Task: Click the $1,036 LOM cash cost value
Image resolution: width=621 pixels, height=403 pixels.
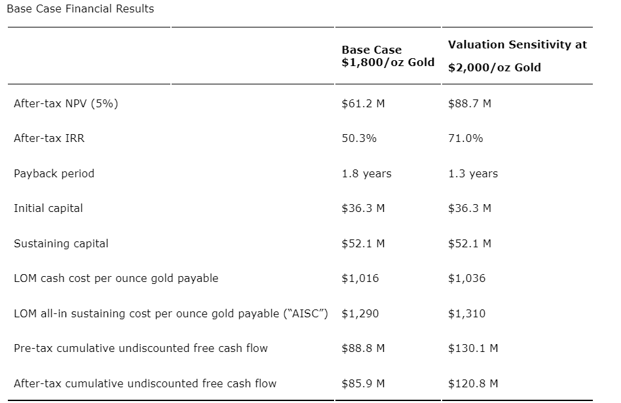Action: pos(466,278)
